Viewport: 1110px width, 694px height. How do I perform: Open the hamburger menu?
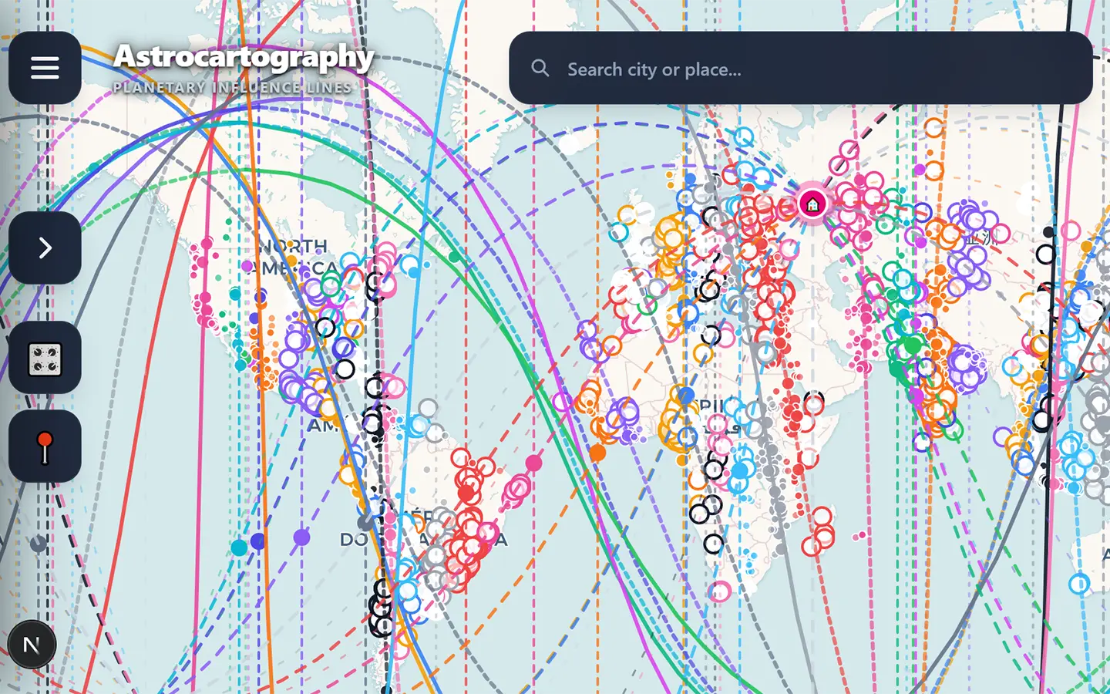(x=45, y=68)
